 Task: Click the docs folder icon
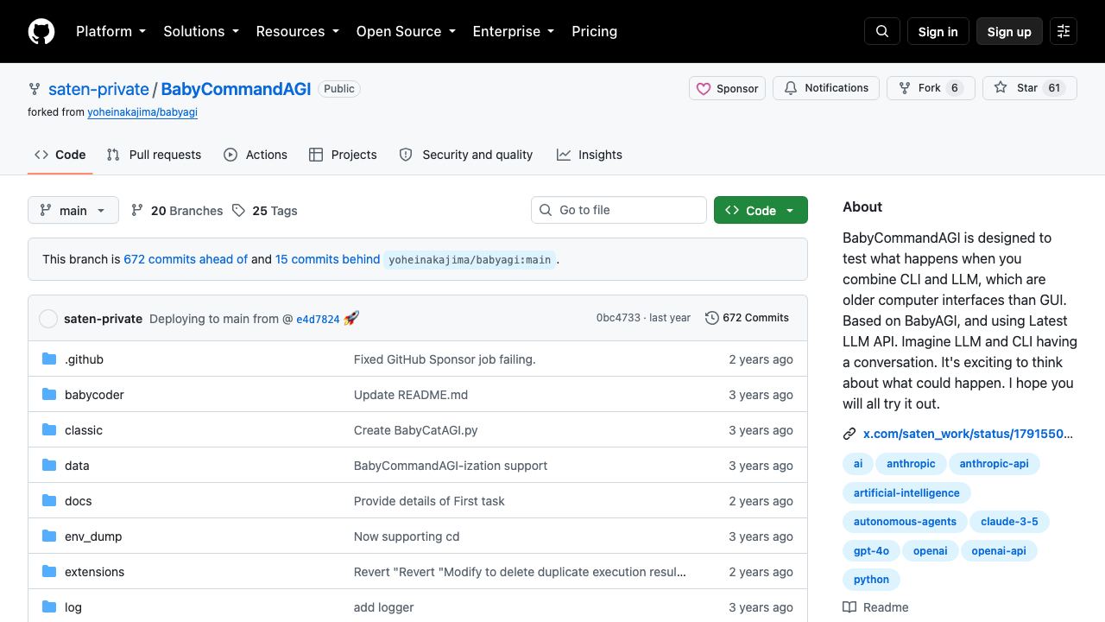pyautogui.click(x=49, y=501)
